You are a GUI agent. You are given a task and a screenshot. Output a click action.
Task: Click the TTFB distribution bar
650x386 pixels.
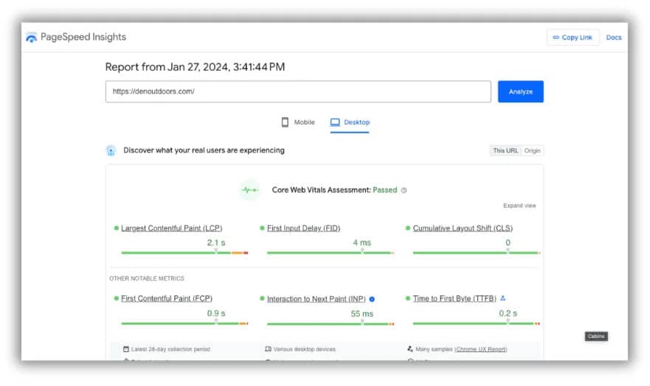(x=477, y=323)
